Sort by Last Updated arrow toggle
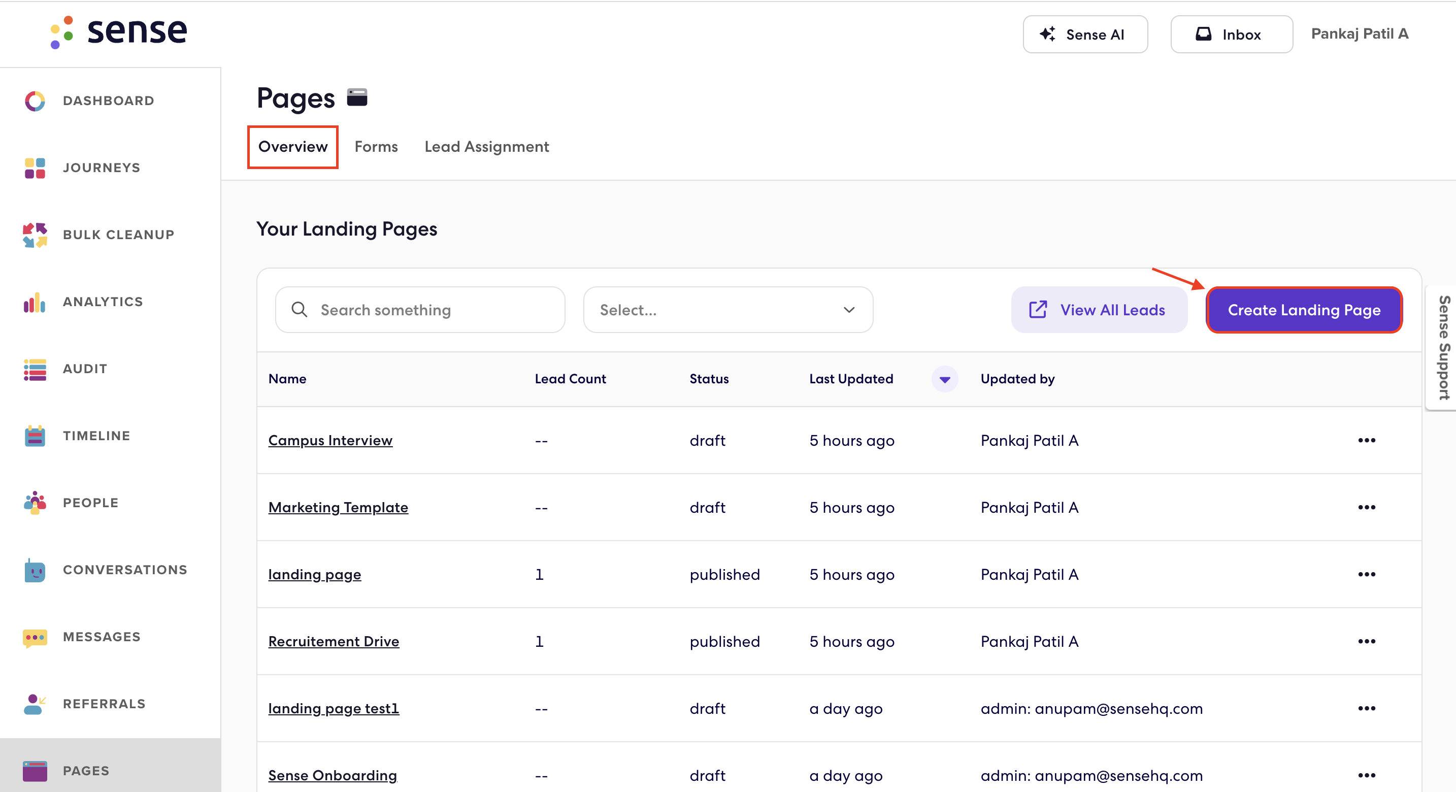Viewport: 1456px width, 792px height. point(944,379)
